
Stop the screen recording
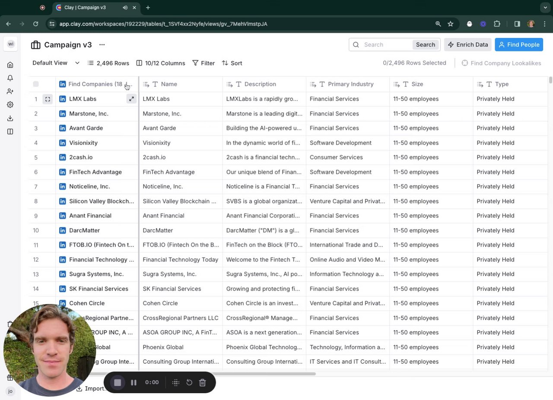[x=118, y=382]
